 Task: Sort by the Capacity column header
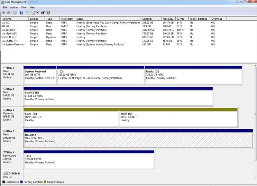[151, 19]
